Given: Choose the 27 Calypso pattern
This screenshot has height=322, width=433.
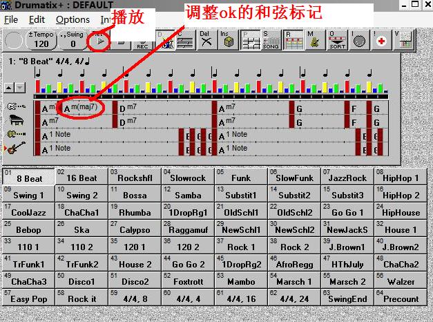Looking at the screenshot, I should click(x=135, y=228).
